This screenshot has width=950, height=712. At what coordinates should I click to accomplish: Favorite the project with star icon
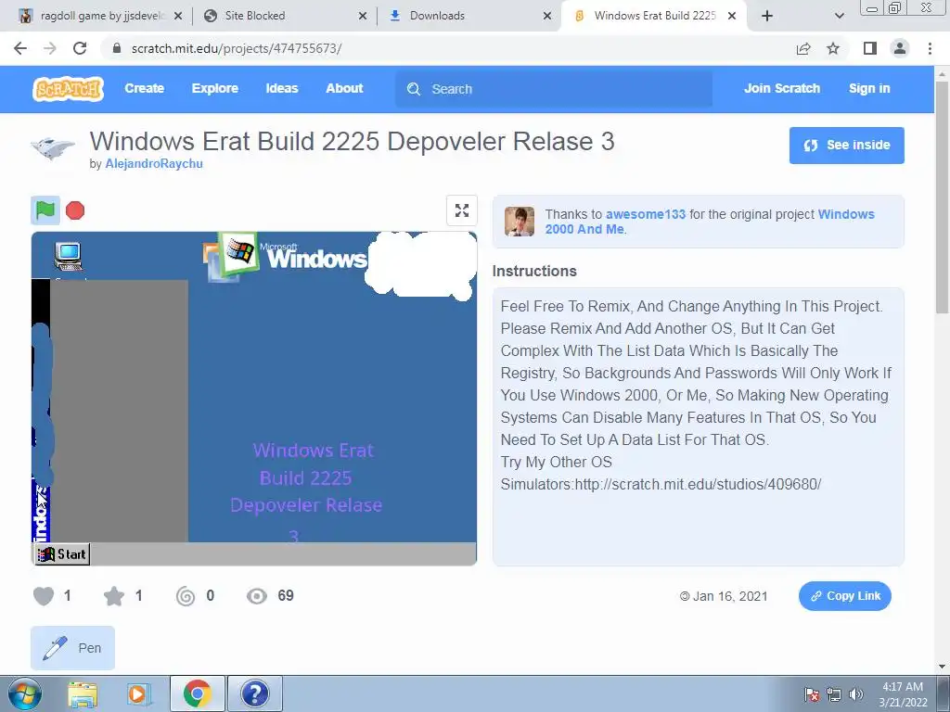(x=114, y=596)
